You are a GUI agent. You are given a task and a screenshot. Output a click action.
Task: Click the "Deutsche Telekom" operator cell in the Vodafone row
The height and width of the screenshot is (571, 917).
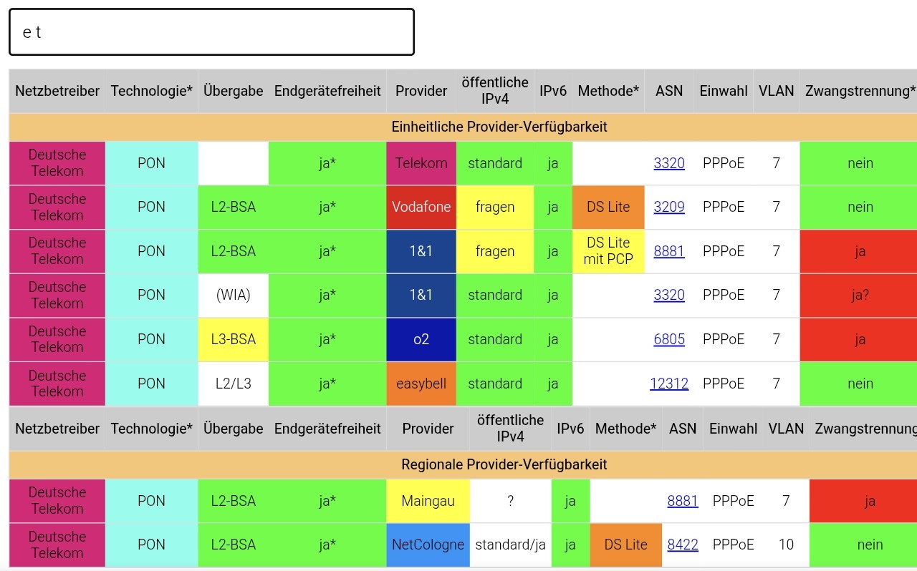[57, 207]
